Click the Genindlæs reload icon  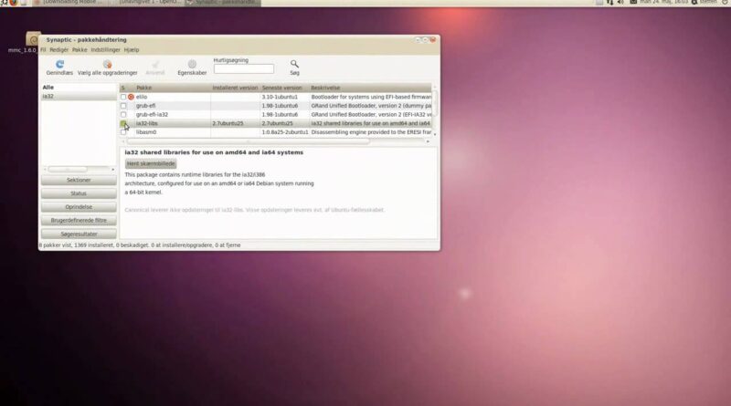click(59, 64)
